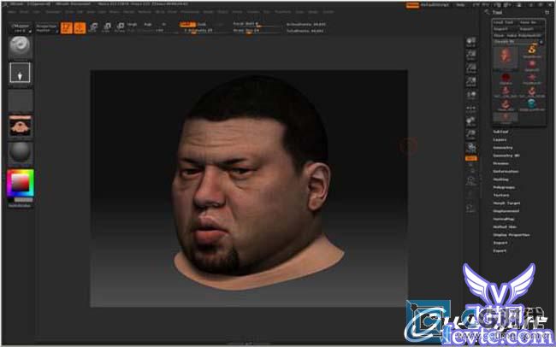The width and height of the screenshot is (556, 347).
Task: Expand the Geometry HD subpalette
Action: 506,156
